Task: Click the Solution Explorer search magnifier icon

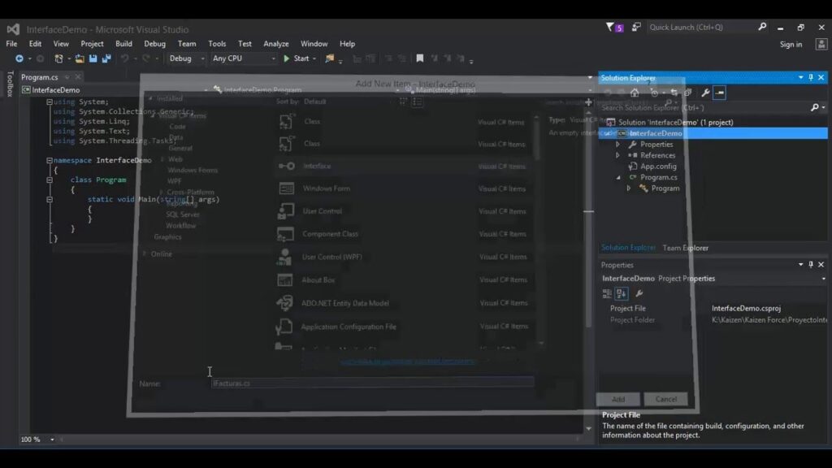Action: click(x=815, y=108)
